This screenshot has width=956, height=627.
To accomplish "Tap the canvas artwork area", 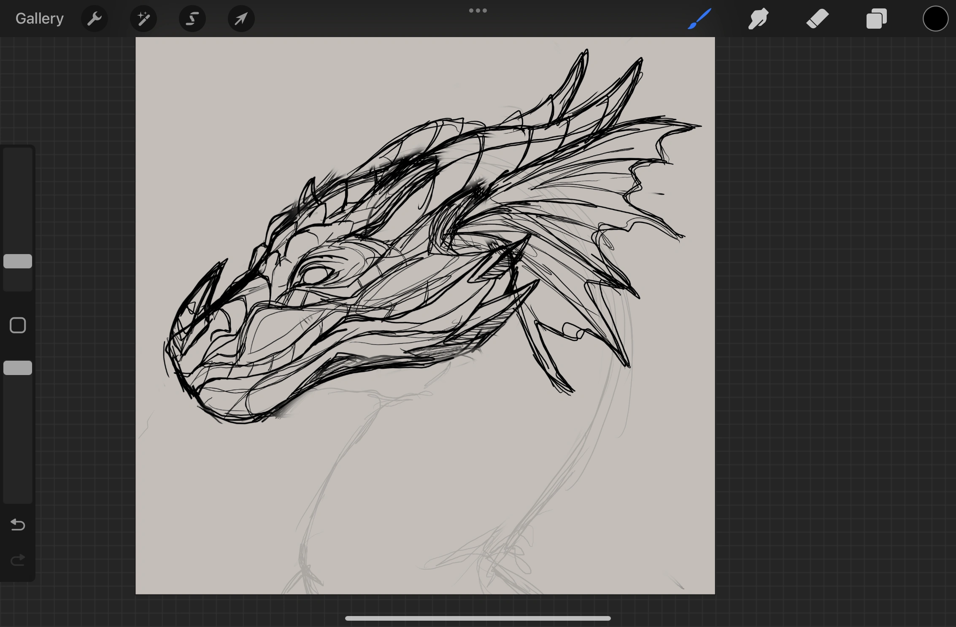I will point(422,295).
